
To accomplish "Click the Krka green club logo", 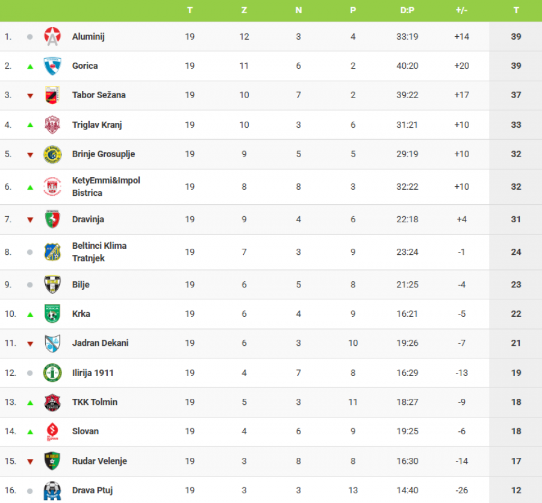I will pos(52,314).
